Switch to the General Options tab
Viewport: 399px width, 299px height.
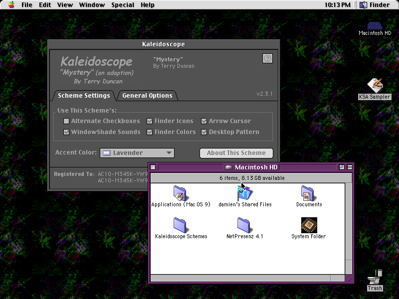coord(147,96)
